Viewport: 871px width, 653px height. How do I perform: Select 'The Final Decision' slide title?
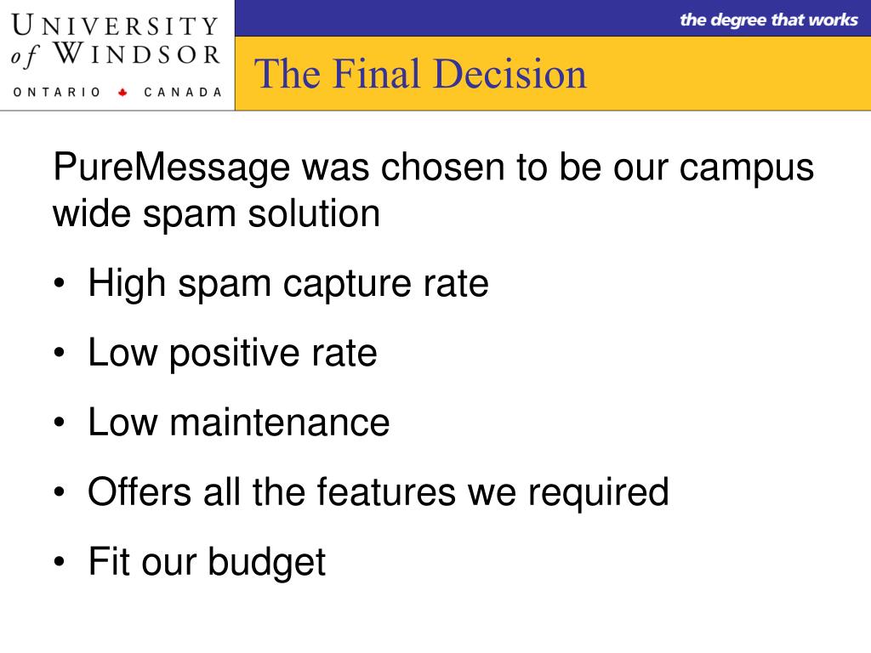[420, 74]
